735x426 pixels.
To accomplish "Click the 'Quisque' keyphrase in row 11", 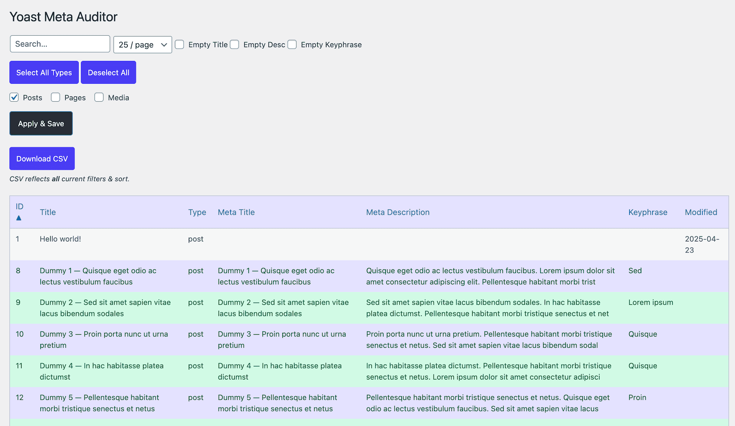I will 643,366.
